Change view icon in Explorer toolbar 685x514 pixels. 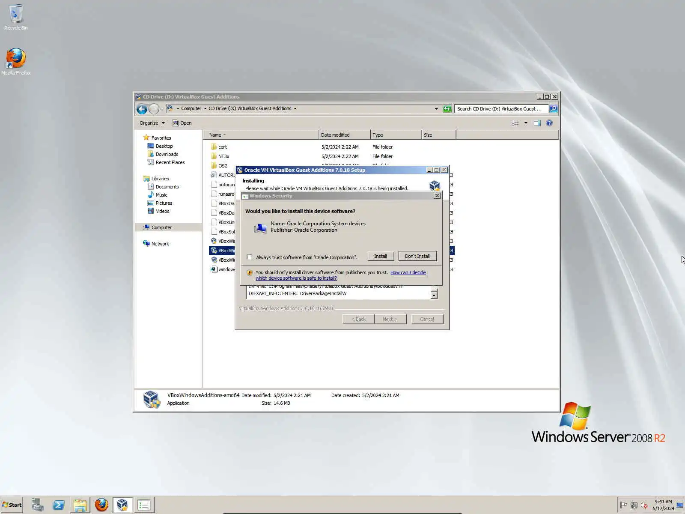pyautogui.click(x=515, y=123)
